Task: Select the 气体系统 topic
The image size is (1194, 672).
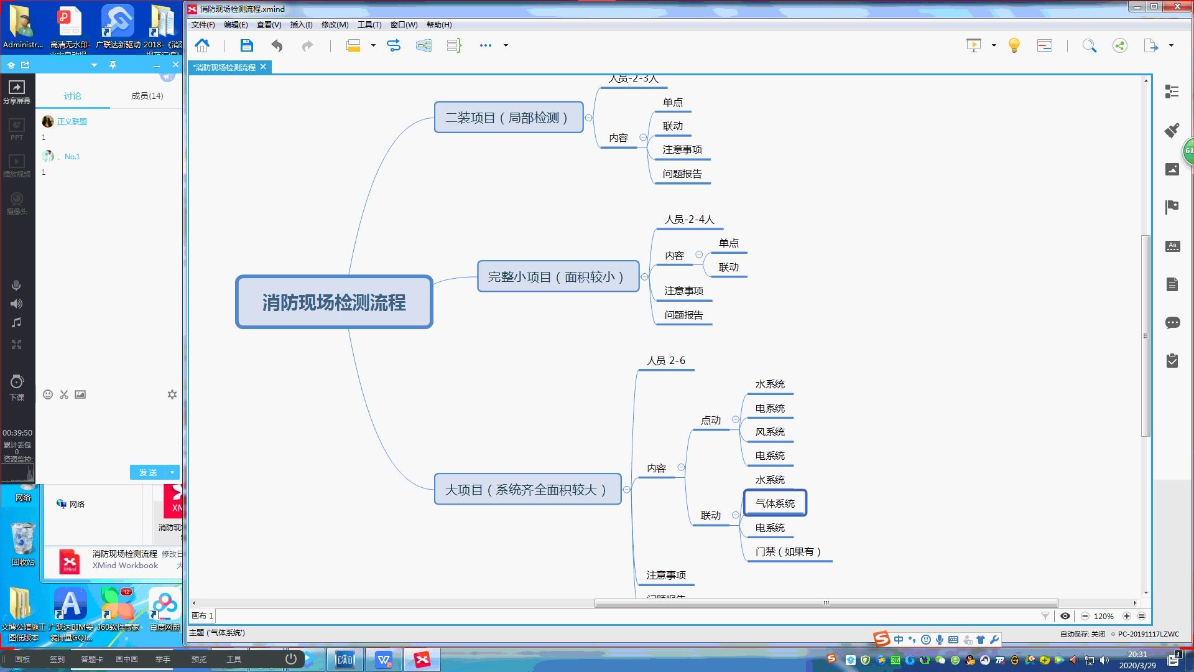Action: click(x=775, y=503)
